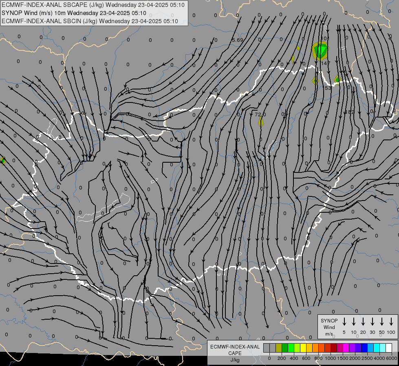Select the dark green CAPE legend swatch
The width and height of the screenshot is (399, 366).
tap(285, 348)
